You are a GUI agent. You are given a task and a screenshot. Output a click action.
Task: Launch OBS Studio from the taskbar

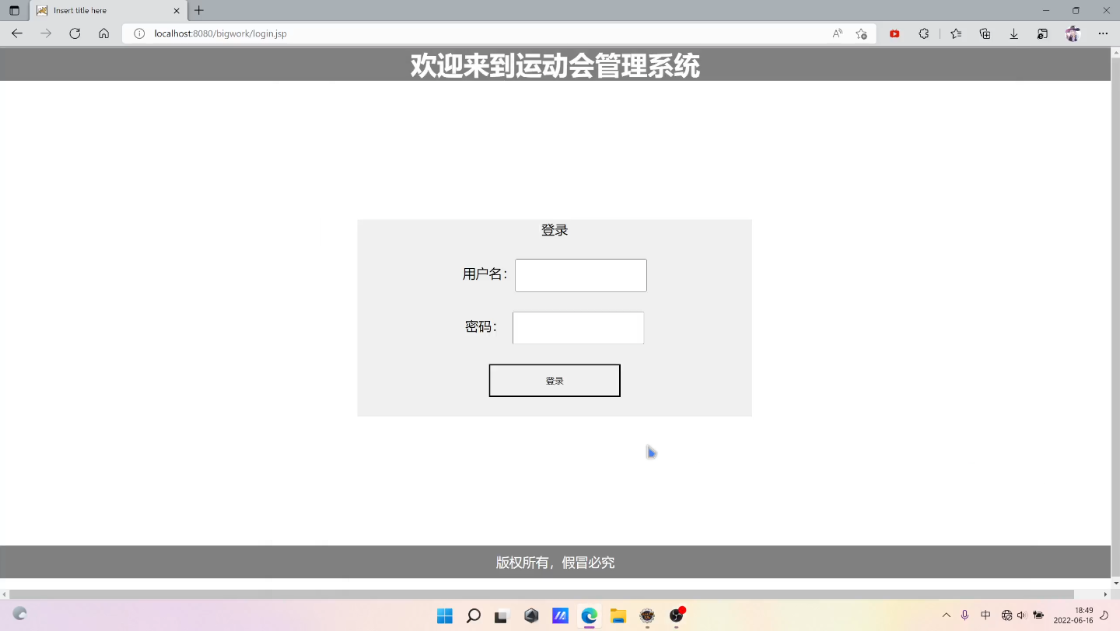point(677,615)
